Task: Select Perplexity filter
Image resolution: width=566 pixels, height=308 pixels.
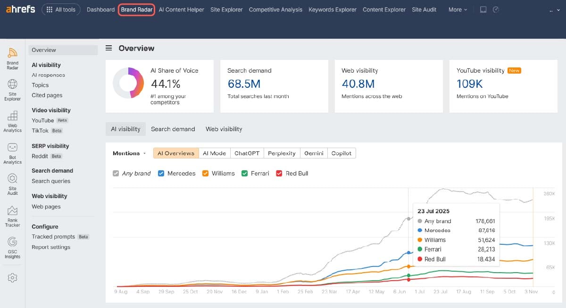Action: tap(282, 153)
